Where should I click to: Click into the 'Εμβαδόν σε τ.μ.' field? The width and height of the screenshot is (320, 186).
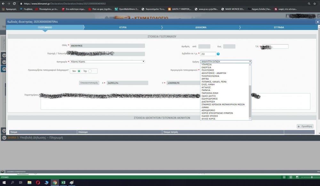(207, 54)
